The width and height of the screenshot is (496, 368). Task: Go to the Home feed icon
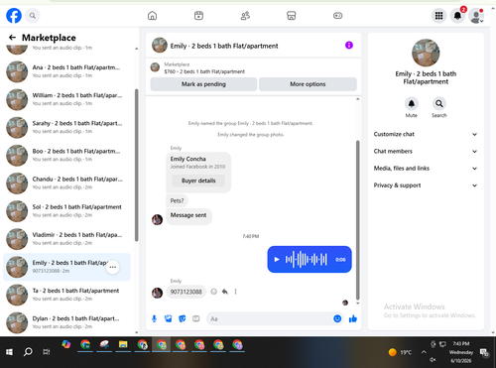(152, 16)
